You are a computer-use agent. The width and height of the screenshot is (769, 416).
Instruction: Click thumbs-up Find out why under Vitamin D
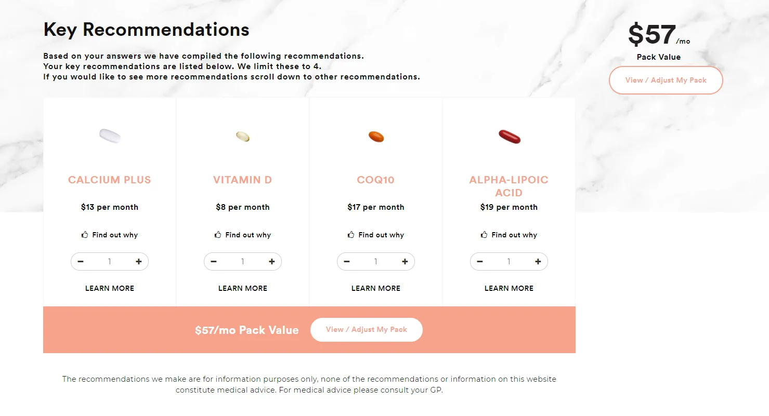[243, 235]
